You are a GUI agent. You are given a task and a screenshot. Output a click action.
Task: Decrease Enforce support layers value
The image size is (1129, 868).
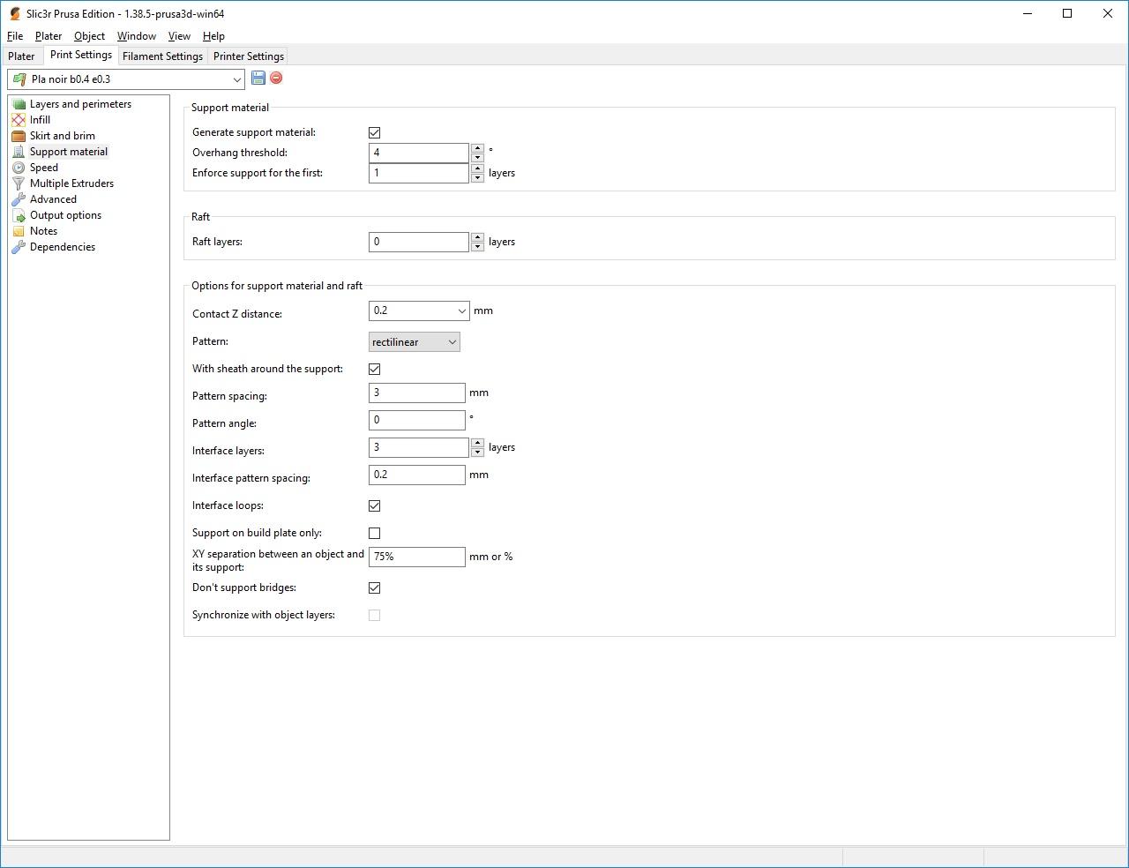pyautogui.click(x=477, y=178)
